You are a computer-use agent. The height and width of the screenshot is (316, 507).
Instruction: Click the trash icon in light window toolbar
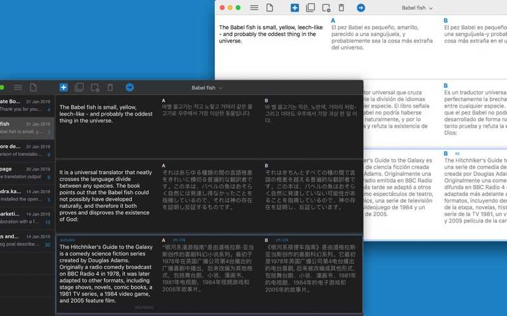pyautogui.click(x=342, y=8)
